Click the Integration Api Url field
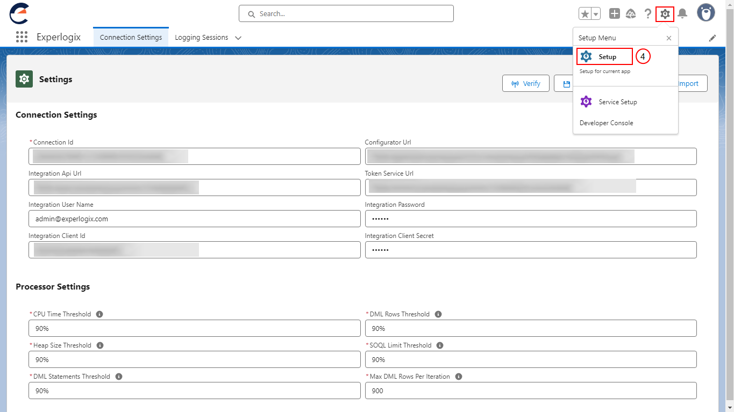Image resolution: width=734 pixels, height=412 pixels. pyautogui.click(x=195, y=187)
